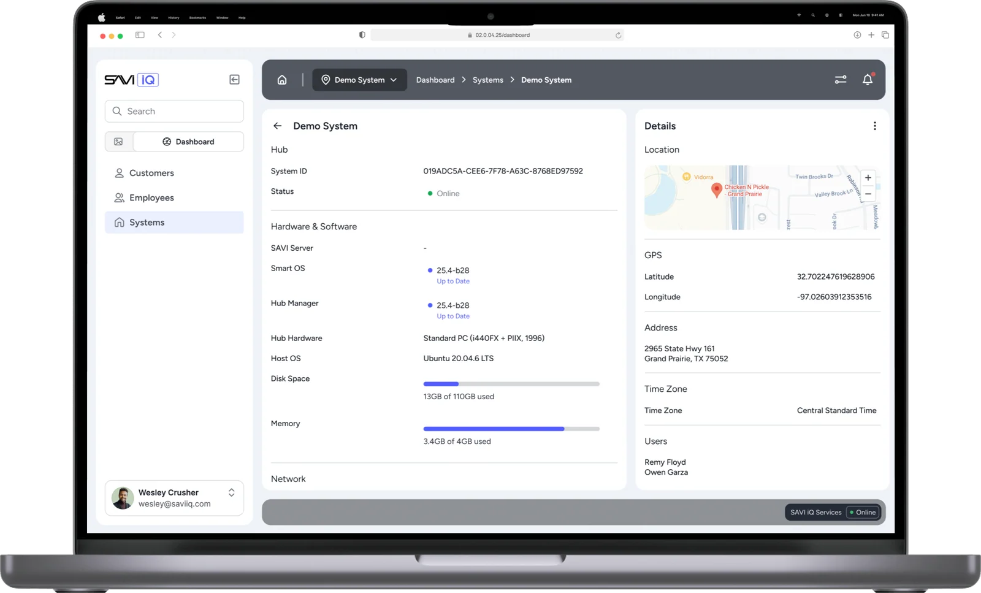Click the Ubuntu 20.04.6 LTS value

coord(458,358)
